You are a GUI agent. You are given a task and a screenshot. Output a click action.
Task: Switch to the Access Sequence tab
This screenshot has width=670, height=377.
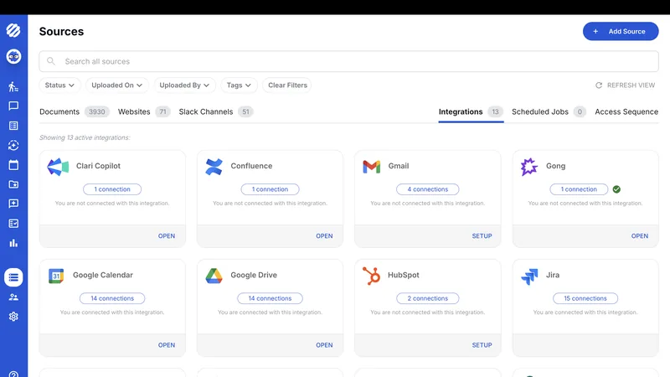pyautogui.click(x=626, y=111)
